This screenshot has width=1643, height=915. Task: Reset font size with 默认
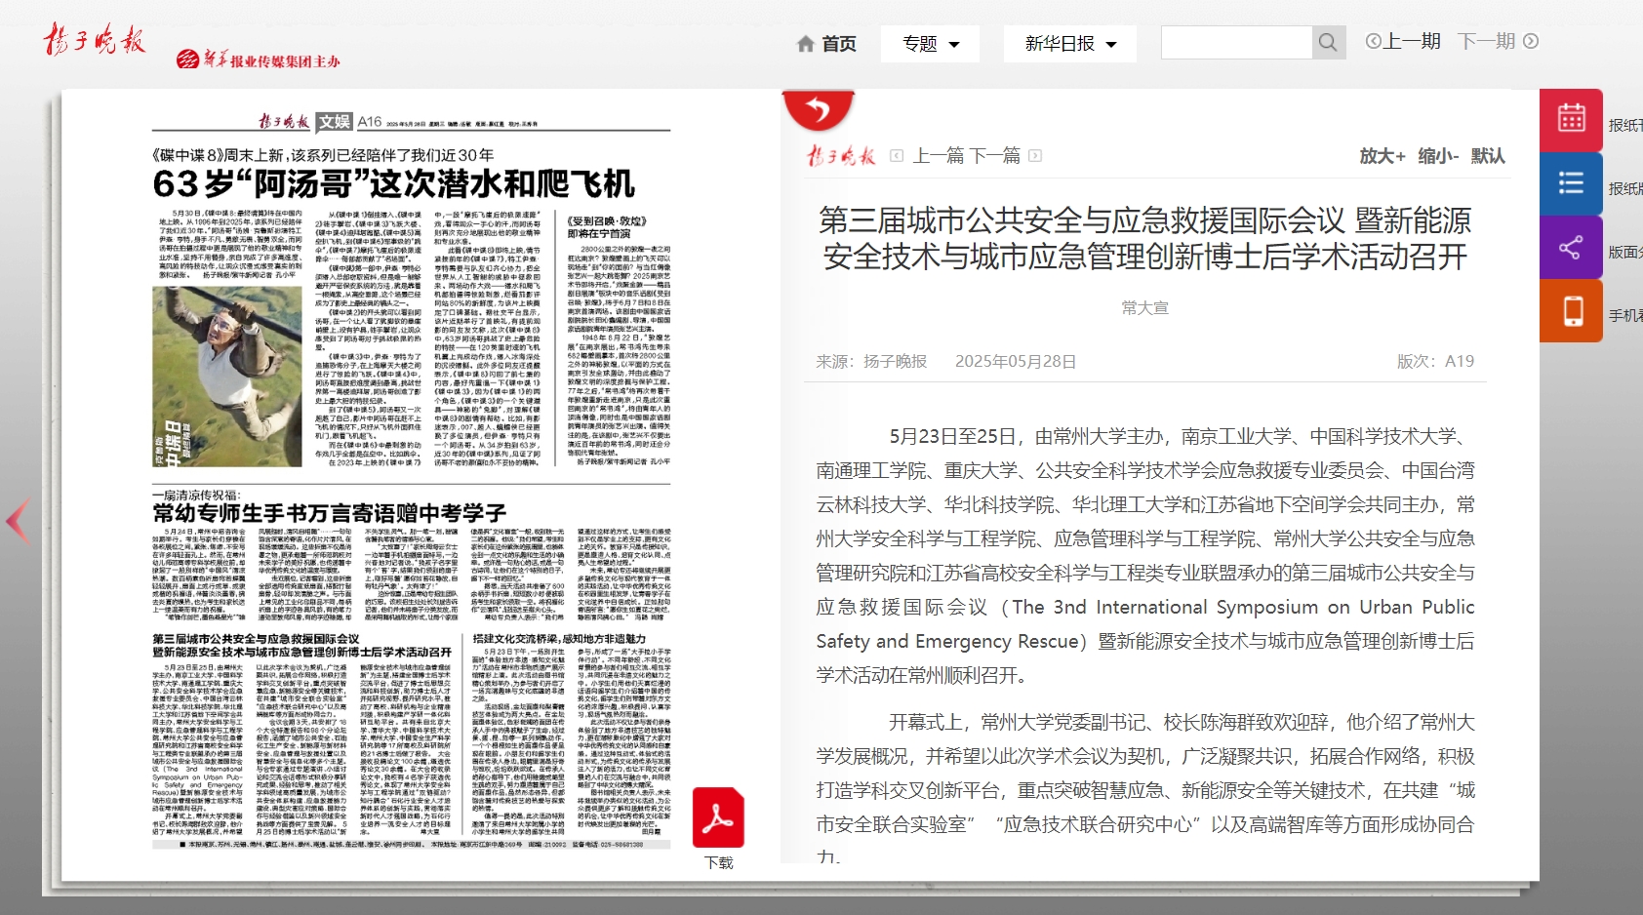(1488, 156)
